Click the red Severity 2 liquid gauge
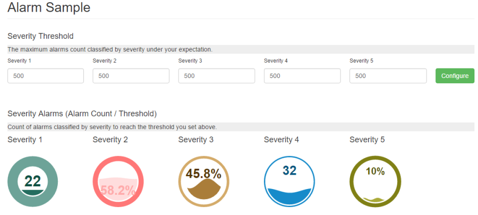Viewport: 478px width, 215px height. click(118, 181)
